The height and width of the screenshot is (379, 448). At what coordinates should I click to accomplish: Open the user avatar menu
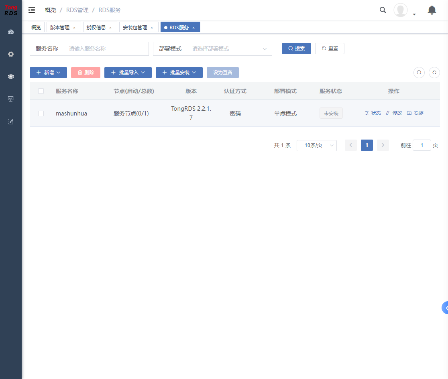coord(400,10)
